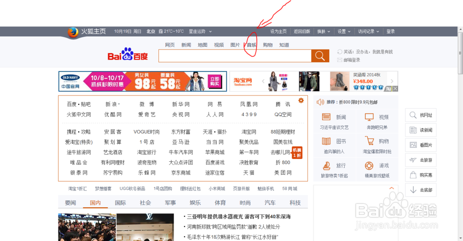
Task: Click the 登录 link
Action: [x=391, y=32]
